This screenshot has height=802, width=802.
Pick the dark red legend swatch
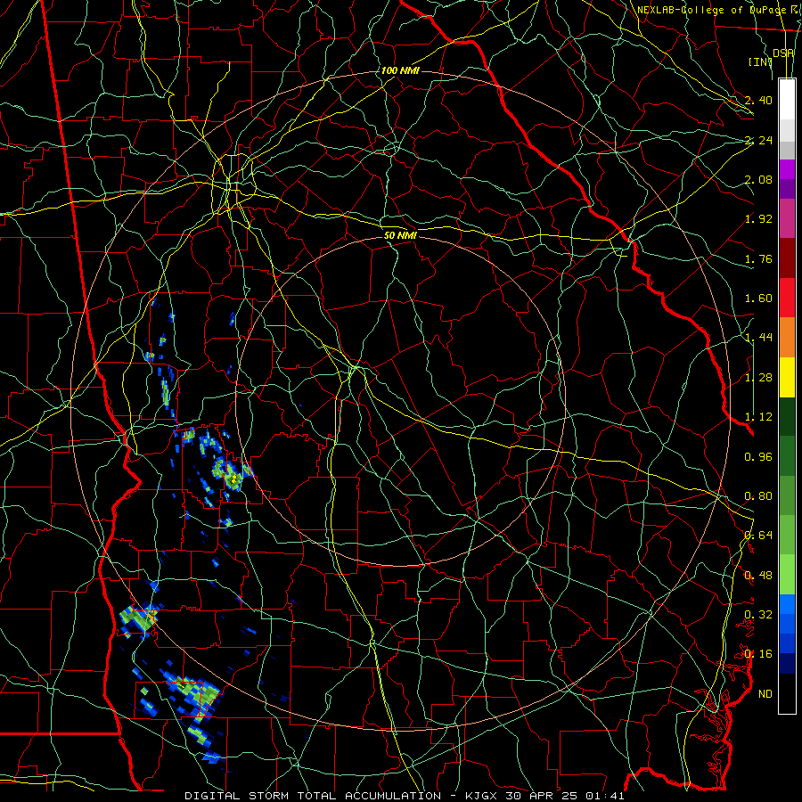[x=787, y=258]
